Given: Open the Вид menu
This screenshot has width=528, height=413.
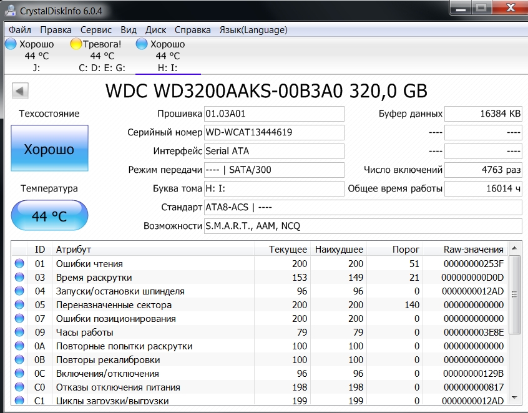Looking at the screenshot, I should (129, 30).
